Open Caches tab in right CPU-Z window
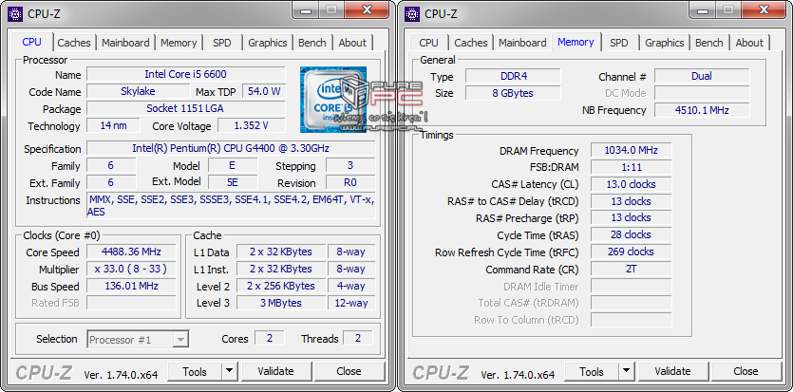The image size is (793, 392). pos(471,43)
